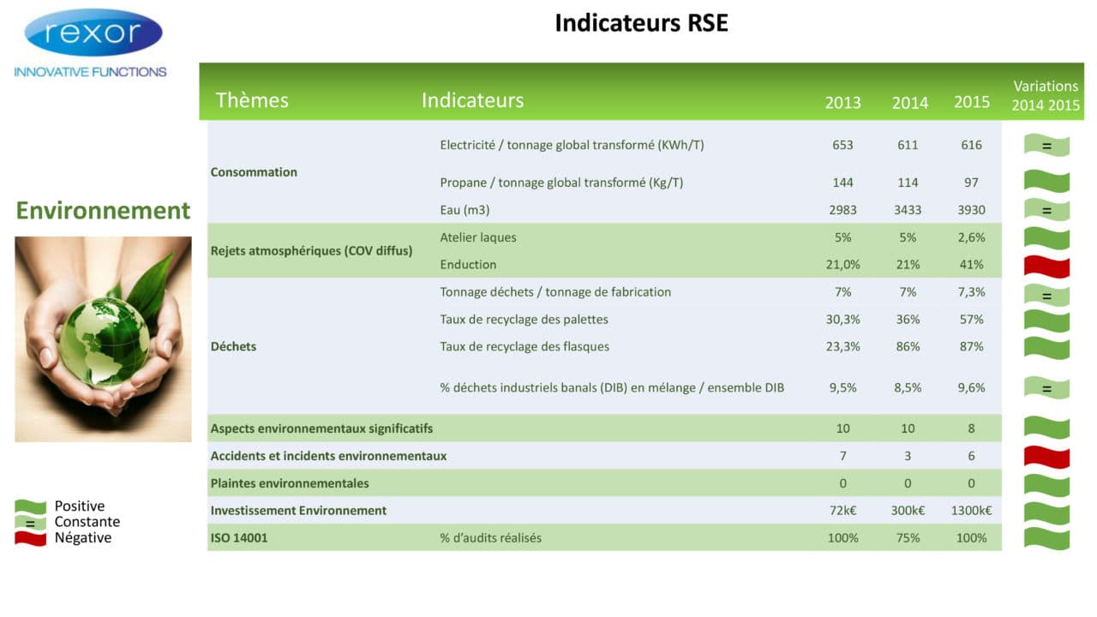
Task: Click the Consommation theme label
Action: point(254,172)
